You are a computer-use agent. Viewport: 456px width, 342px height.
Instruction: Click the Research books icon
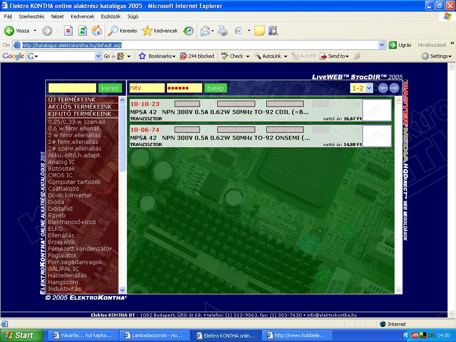tap(273, 31)
